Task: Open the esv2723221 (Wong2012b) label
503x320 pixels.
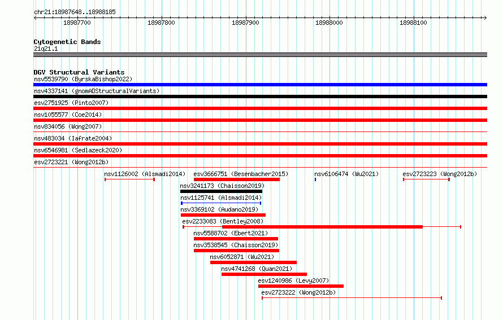Action: click(x=71, y=162)
